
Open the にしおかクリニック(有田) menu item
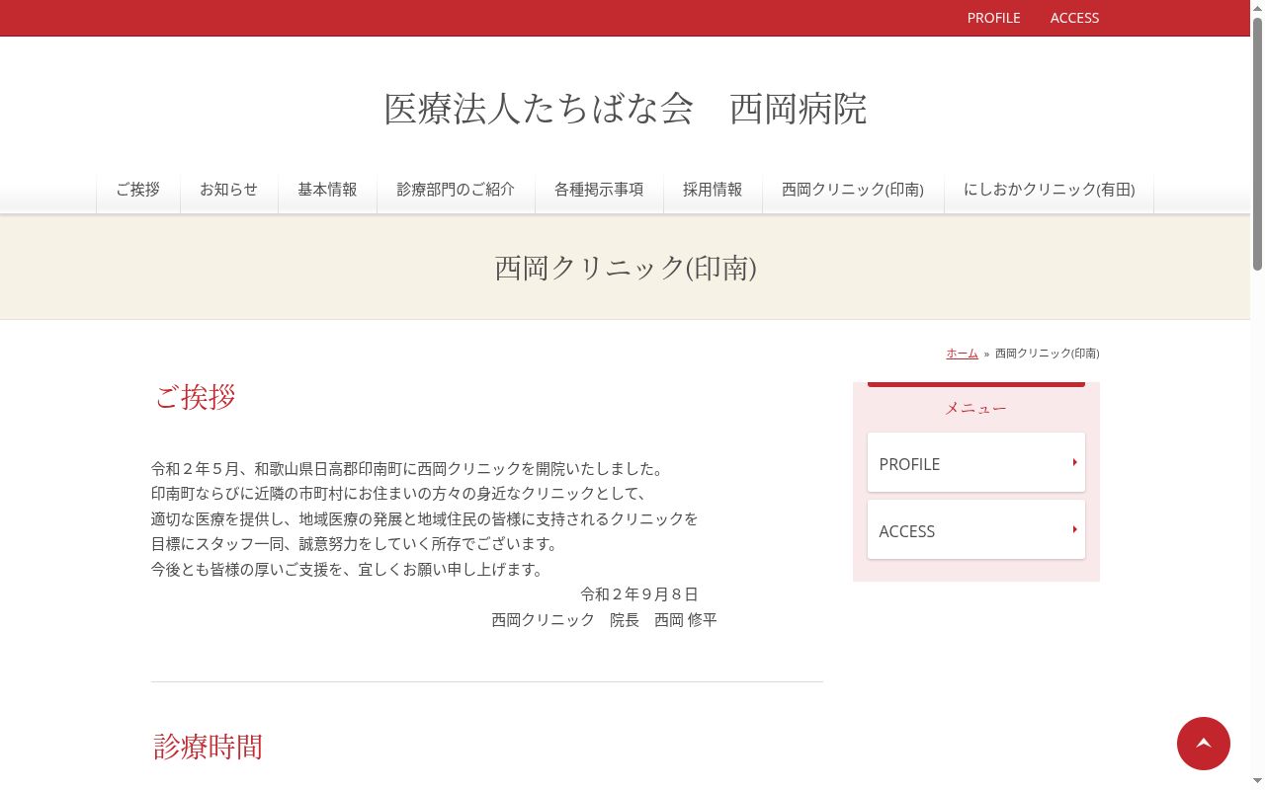[x=1049, y=190]
